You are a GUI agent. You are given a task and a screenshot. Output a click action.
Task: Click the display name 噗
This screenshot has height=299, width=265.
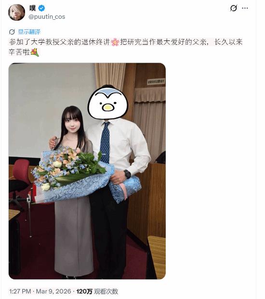tap(32, 8)
